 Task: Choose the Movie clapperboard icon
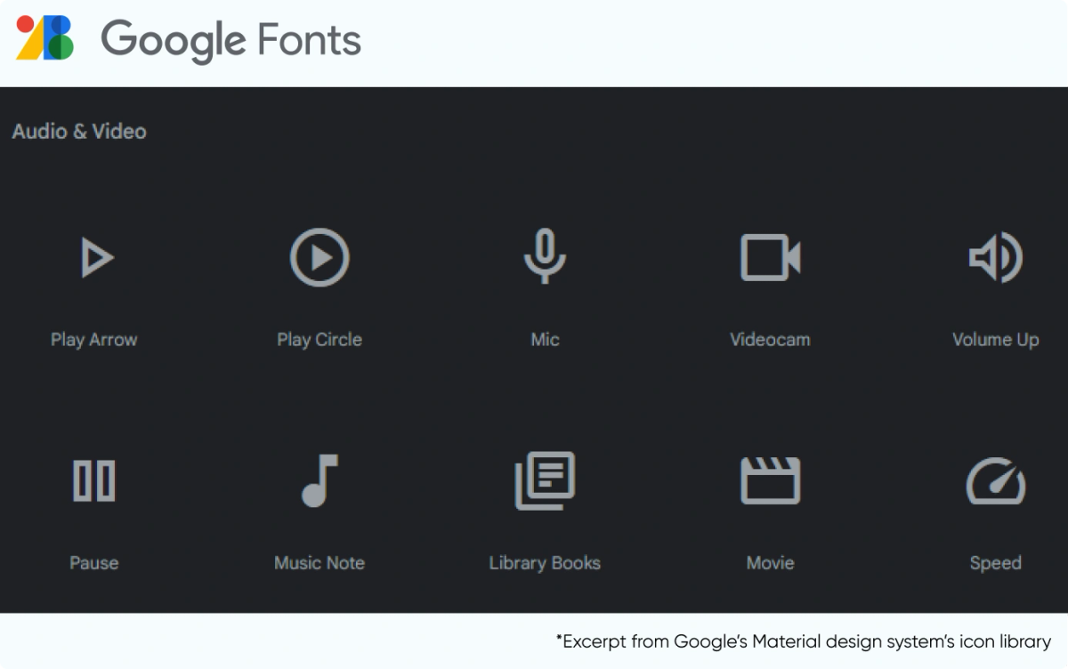coord(771,480)
